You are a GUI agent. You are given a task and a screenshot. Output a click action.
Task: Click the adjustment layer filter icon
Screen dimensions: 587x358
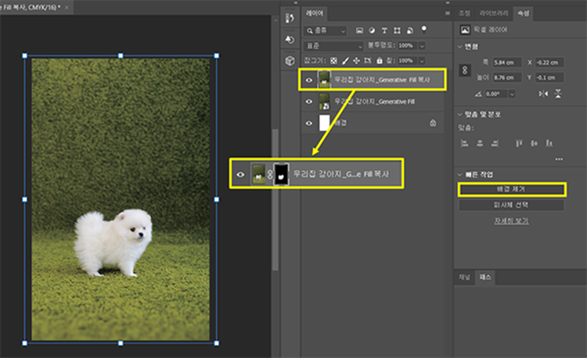click(x=373, y=30)
